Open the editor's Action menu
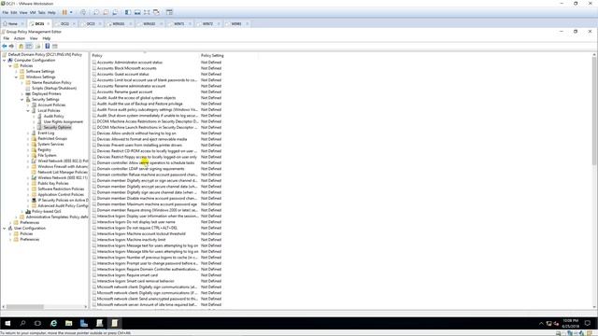The width and height of the screenshot is (598, 336). [x=19, y=38]
